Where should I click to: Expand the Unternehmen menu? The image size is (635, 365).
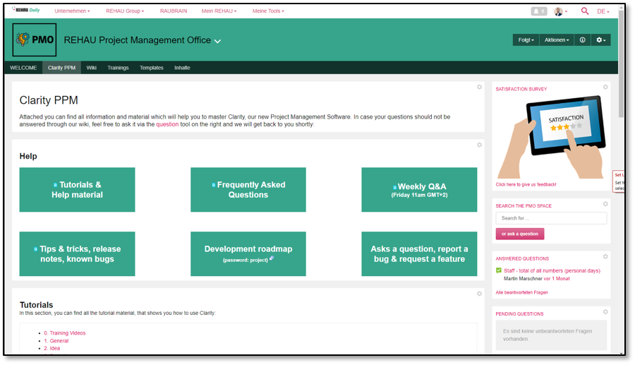coord(72,11)
